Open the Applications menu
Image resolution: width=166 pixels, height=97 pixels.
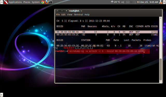coord(15,2)
